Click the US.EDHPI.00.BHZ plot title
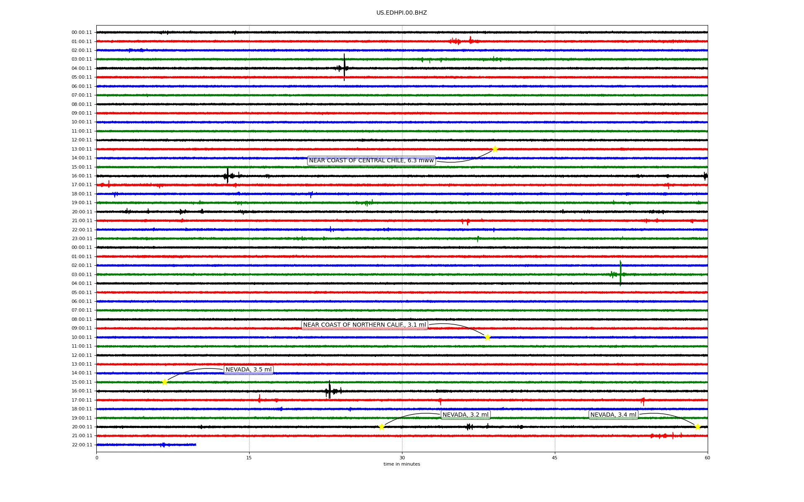This screenshot has width=804, height=502. point(402,13)
